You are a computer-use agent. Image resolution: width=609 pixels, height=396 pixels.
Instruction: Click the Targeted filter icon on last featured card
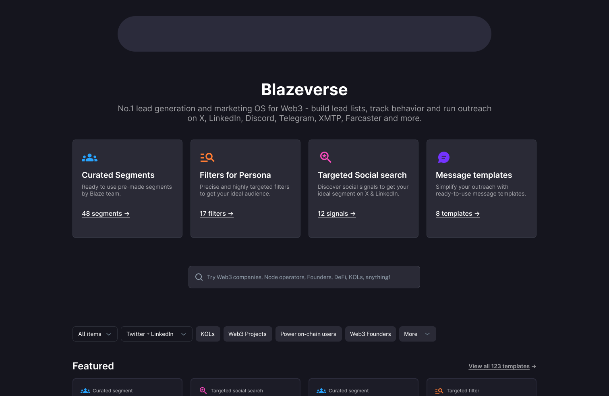[x=439, y=390]
